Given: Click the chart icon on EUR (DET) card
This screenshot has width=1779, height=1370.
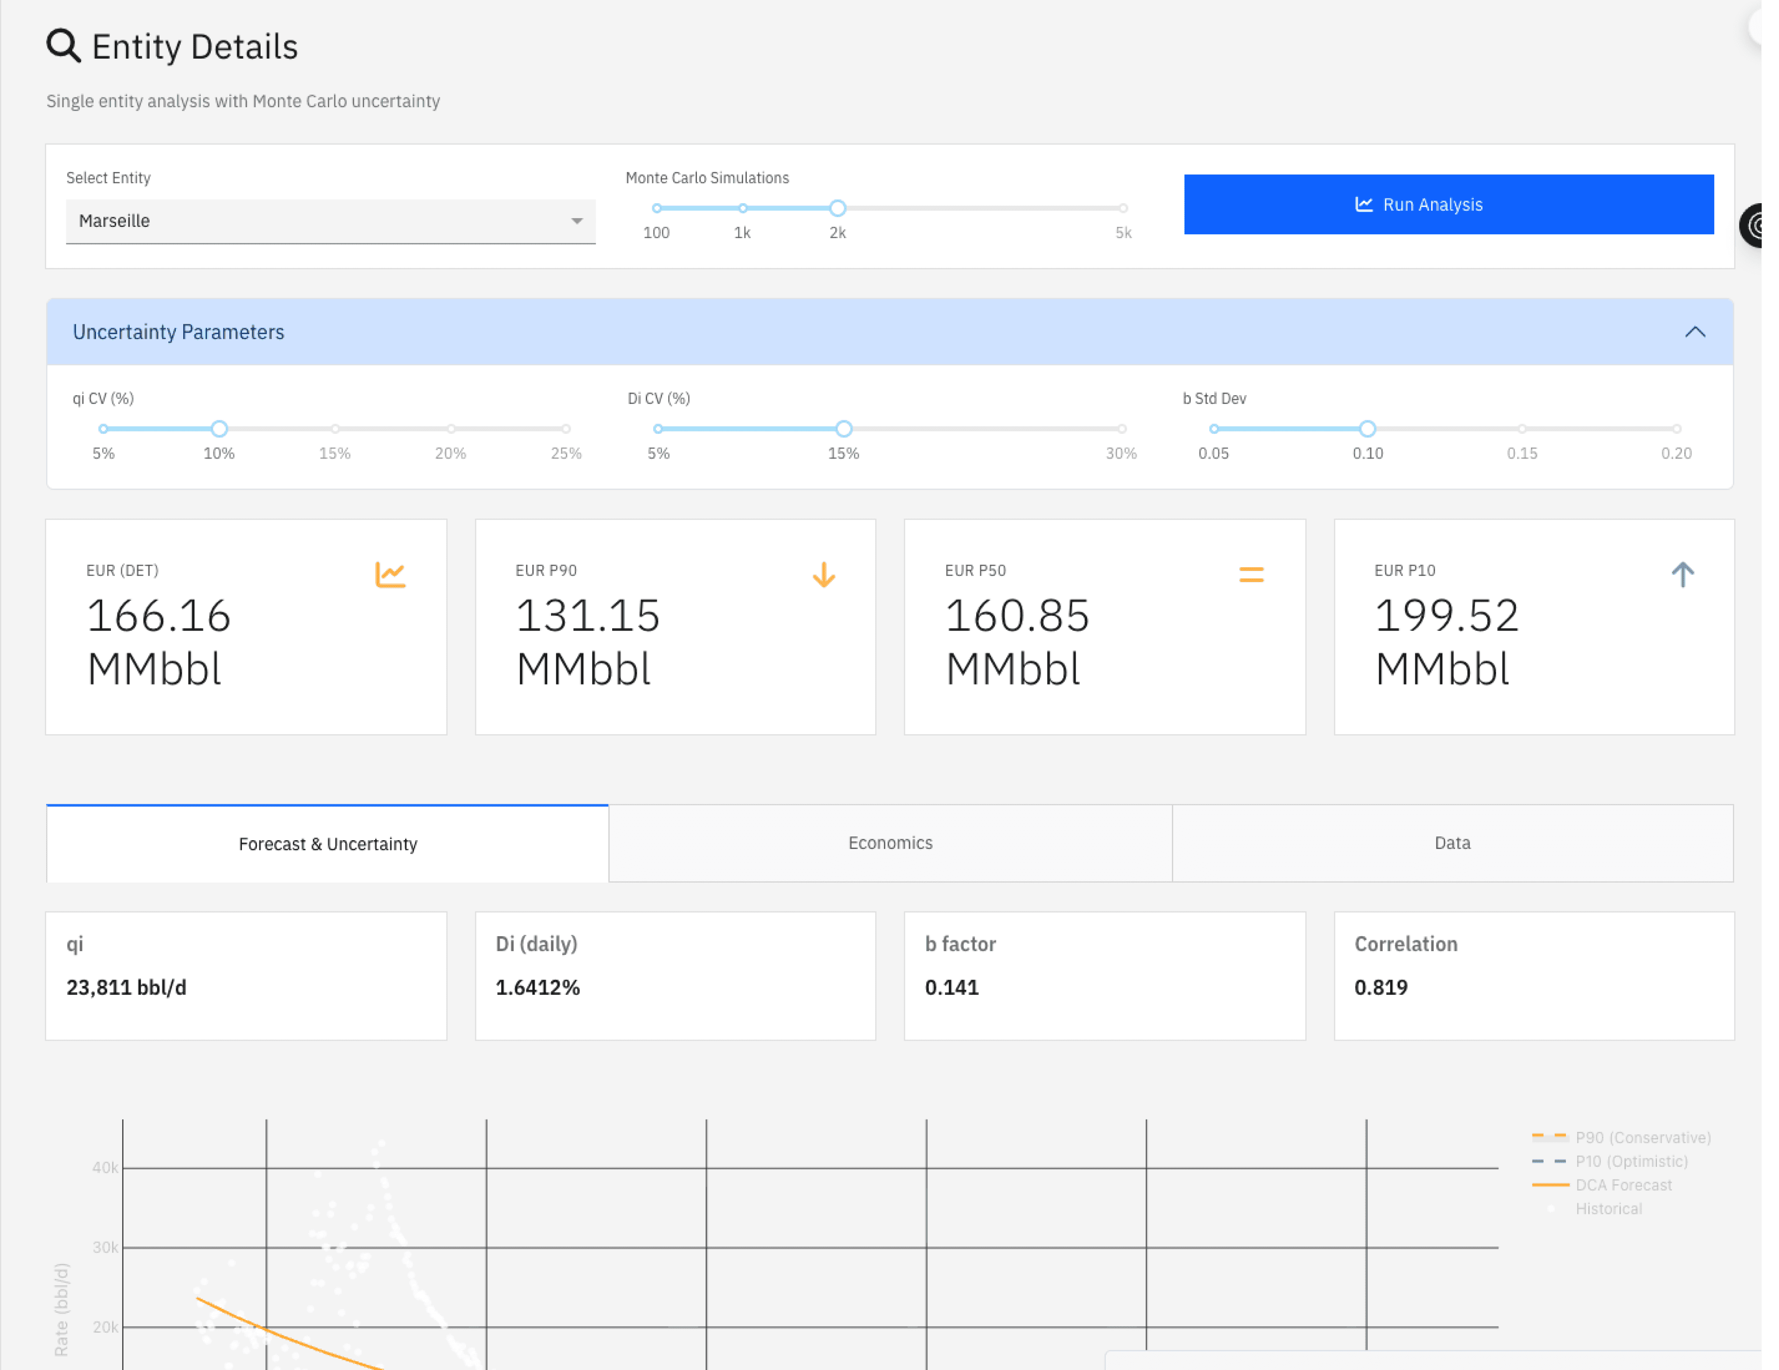Looking at the screenshot, I should (x=390, y=575).
